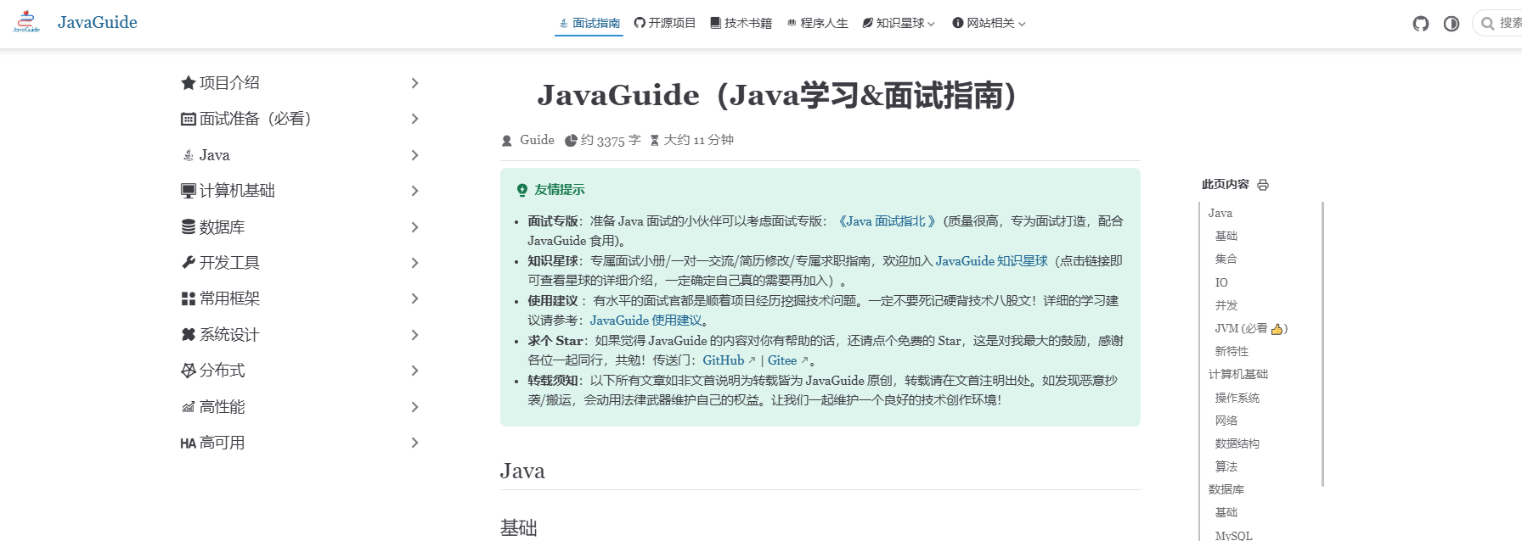Click the monitor icon next to 计算机基础
Viewport: 1522px width, 541px height.
tap(189, 191)
